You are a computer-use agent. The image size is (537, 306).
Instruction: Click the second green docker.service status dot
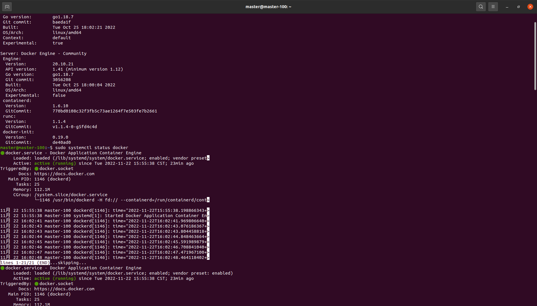(2, 268)
